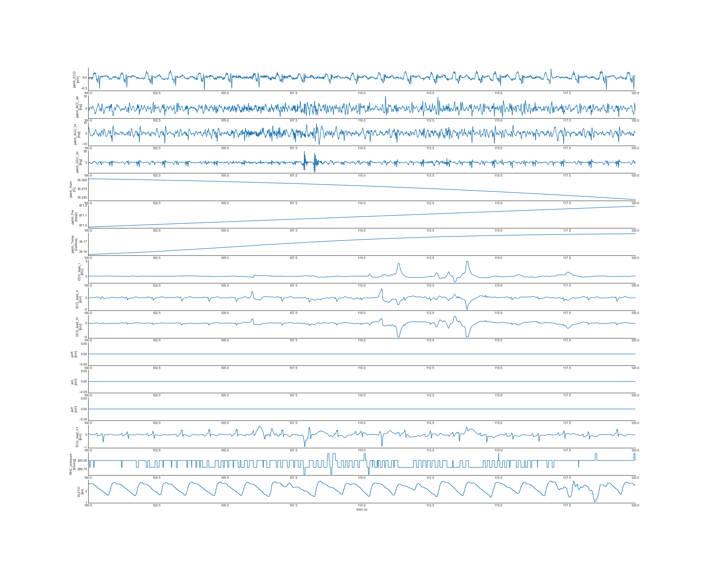Click the tallest peak in ECG_lead_I
Image resolution: width=706 pixels, height=565 pixels.
coord(467,262)
